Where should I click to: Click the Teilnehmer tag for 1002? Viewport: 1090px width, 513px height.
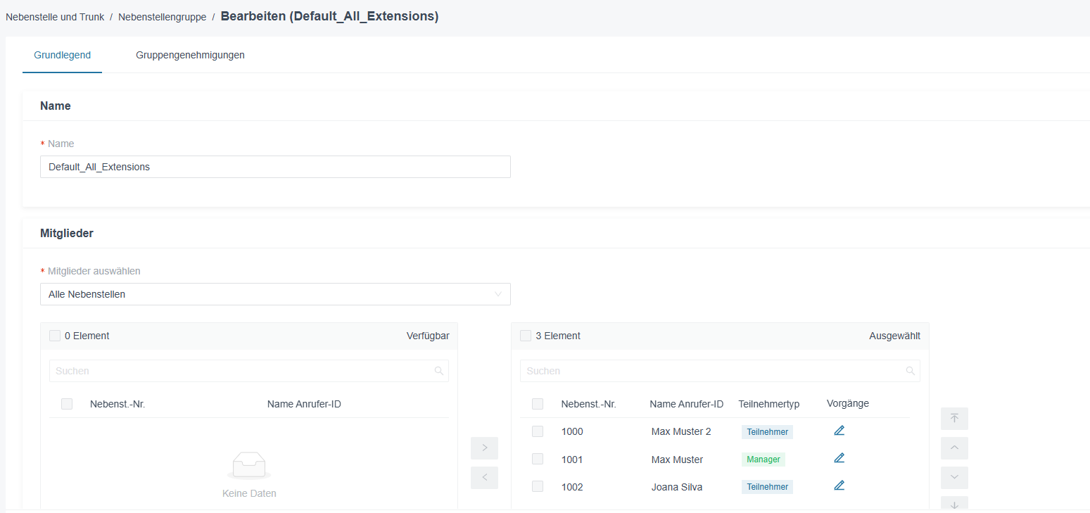(767, 487)
